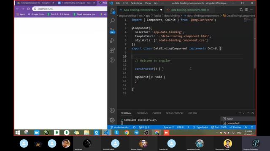Open errors and warnings count in status bar
270x151 pixels.
tap(144, 127)
